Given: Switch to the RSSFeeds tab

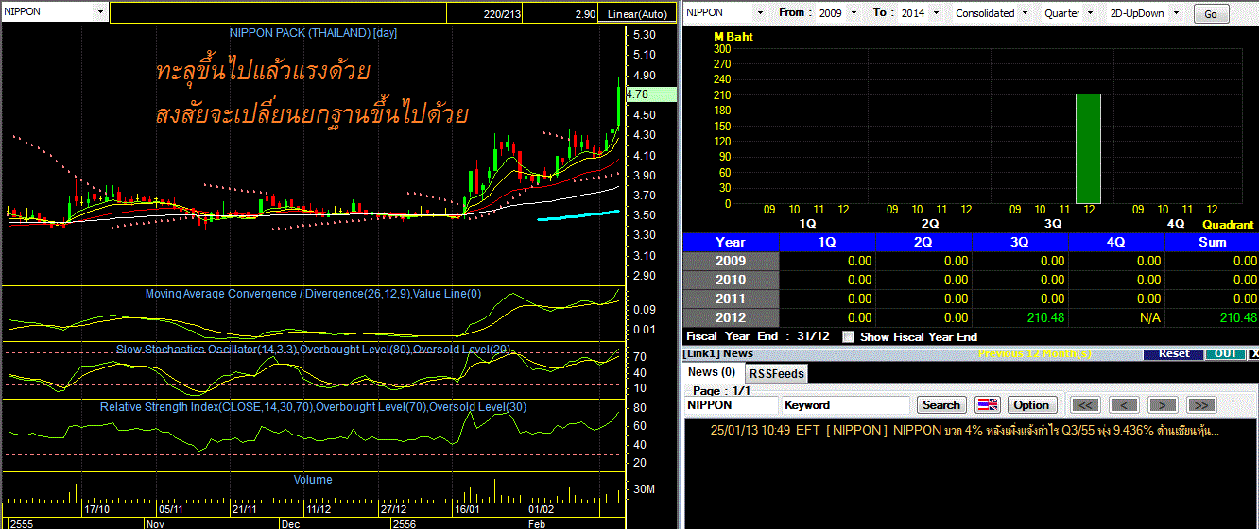Looking at the screenshot, I should [776, 373].
